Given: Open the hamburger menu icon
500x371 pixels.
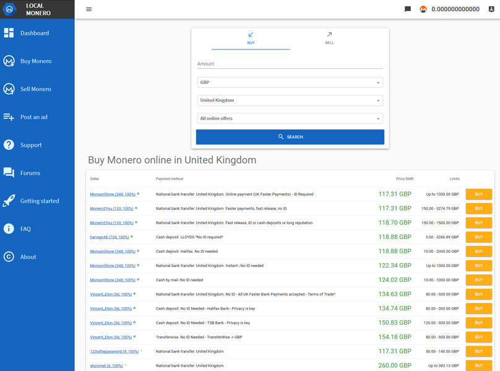Looking at the screenshot, I should (x=89, y=9).
